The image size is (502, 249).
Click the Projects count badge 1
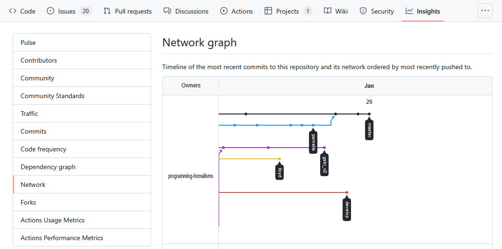308,11
